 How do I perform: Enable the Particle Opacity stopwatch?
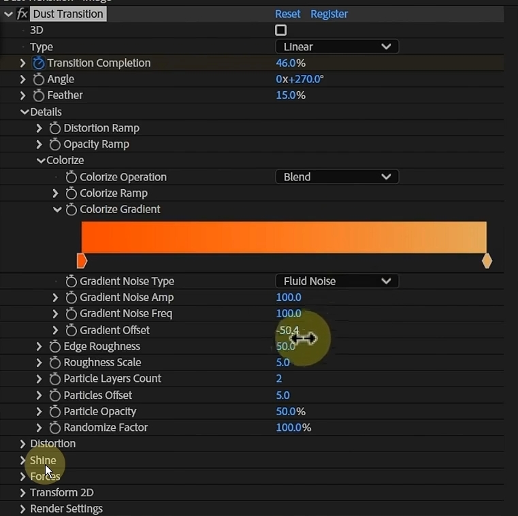click(x=55, y=411)
